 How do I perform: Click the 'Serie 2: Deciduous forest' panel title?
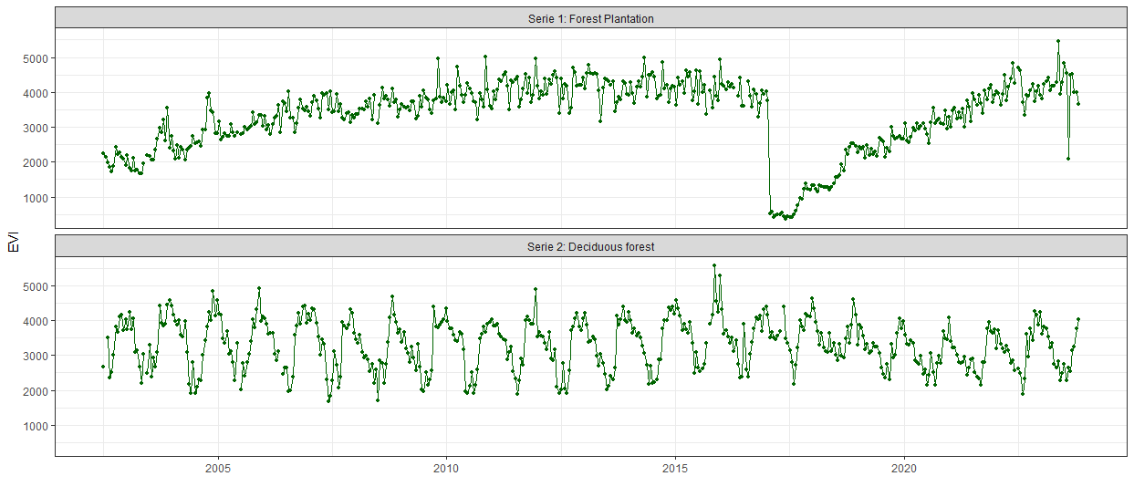coord(590,246)
